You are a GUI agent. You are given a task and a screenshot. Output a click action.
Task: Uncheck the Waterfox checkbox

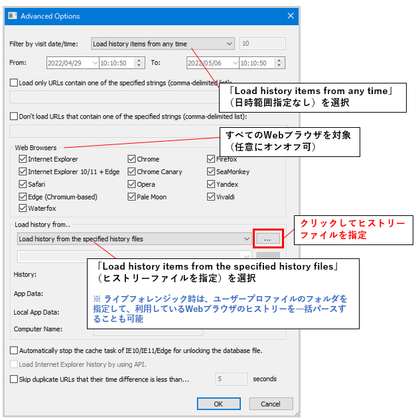(23, 208)
